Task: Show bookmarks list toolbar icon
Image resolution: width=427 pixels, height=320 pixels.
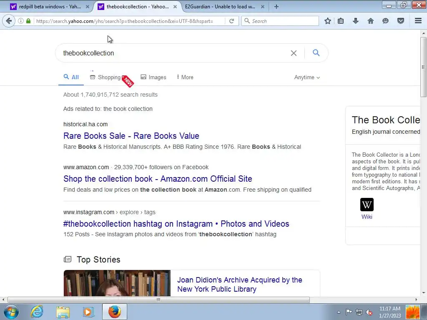Action: (x=341, y=21)
